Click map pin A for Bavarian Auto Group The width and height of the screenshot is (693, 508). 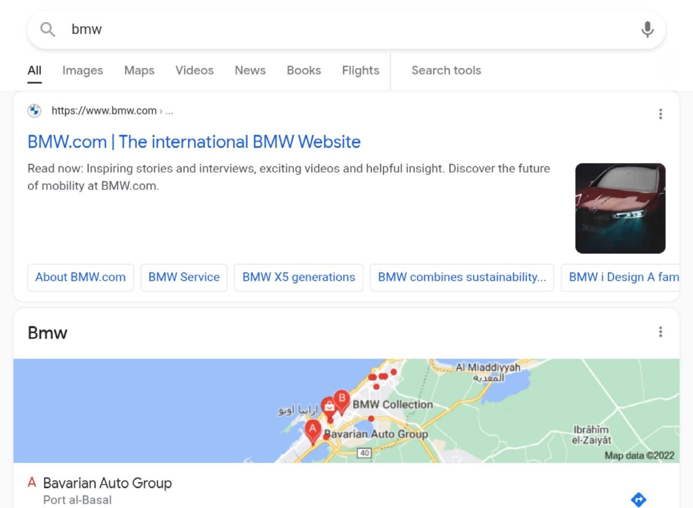[313, 431]
